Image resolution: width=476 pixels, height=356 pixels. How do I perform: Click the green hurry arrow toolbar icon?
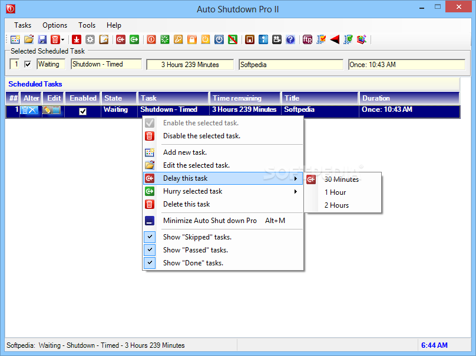point(134,40)
